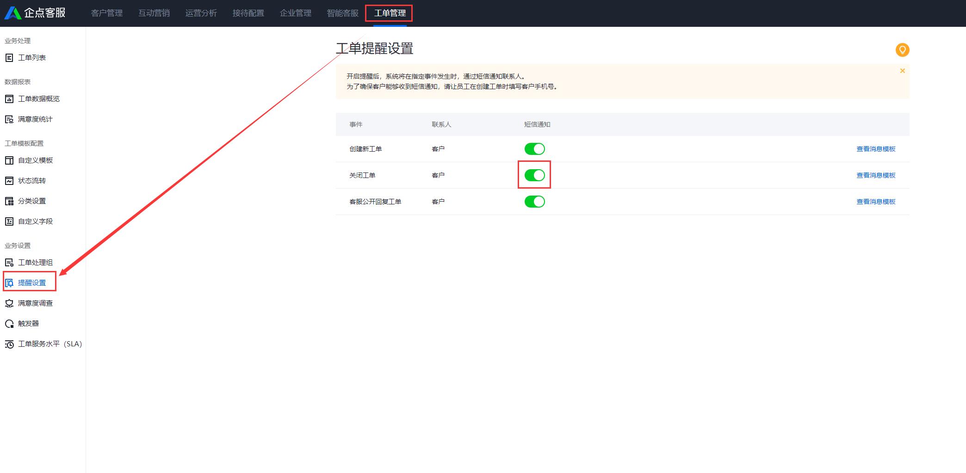
Task: View message template for 创建新工单
Action: [875, 148]
